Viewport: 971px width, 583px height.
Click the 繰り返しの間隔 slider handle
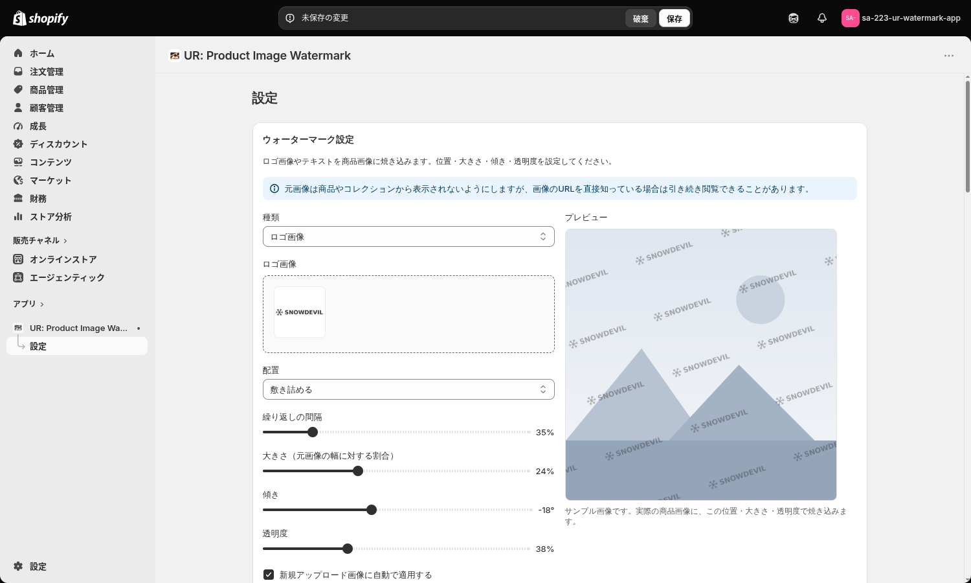coord(313,432)
